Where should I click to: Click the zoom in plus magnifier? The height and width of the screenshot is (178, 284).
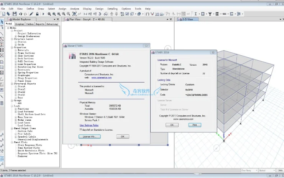[64, 14]
